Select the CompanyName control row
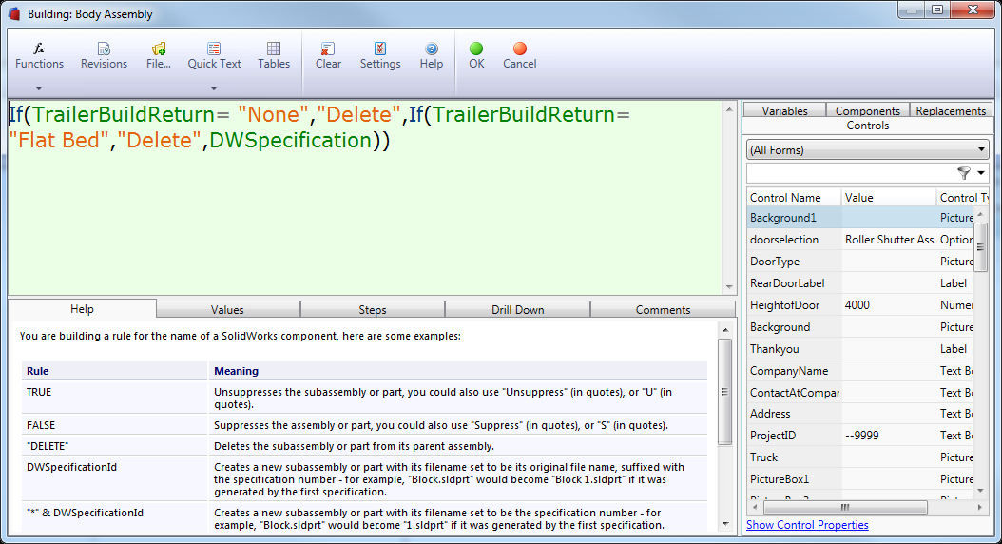The height and width of the screenshot is (544, 1002). pos(860,370)
